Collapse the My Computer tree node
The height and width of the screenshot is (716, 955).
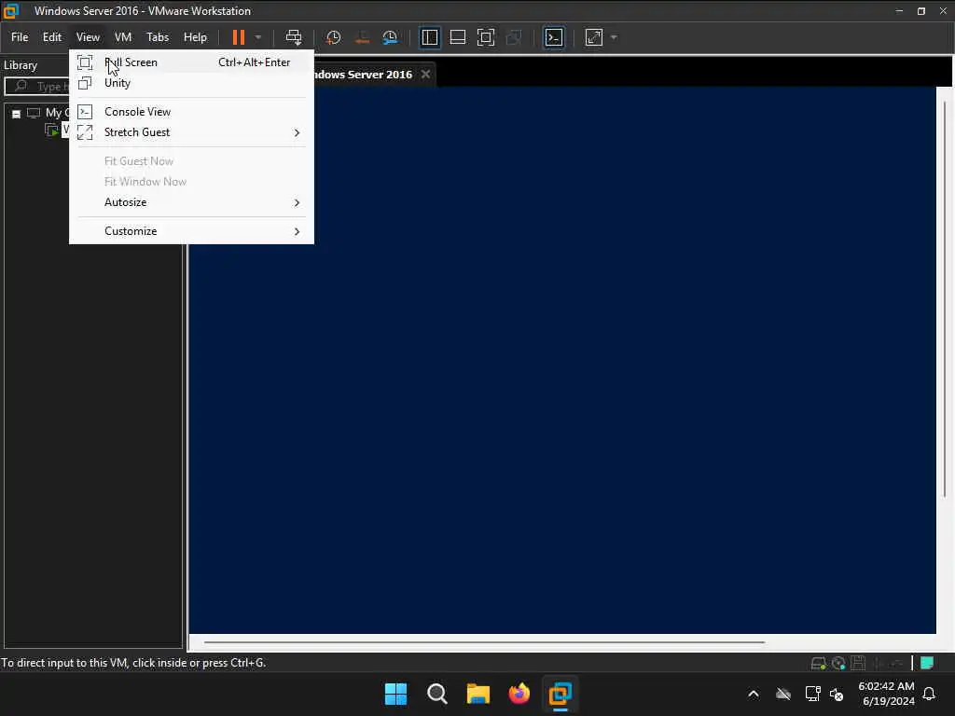pos(17,114)
